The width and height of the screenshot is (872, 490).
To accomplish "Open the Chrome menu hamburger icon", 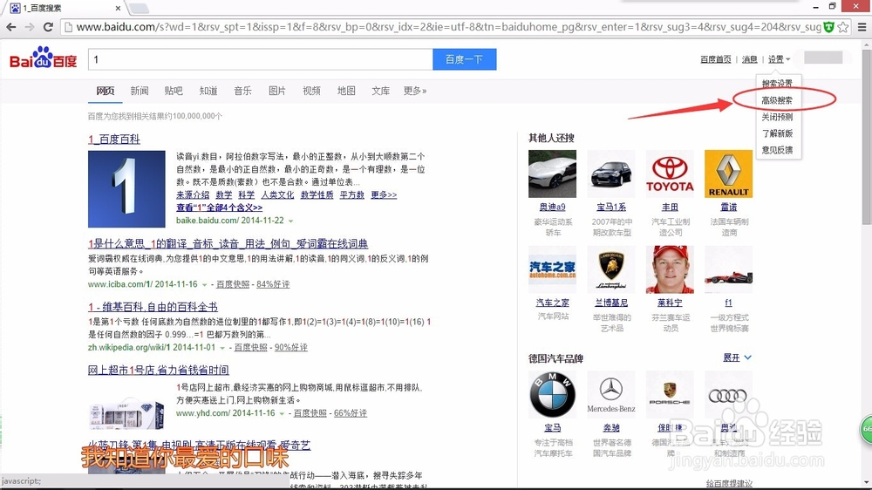I will tap(862, 27).
